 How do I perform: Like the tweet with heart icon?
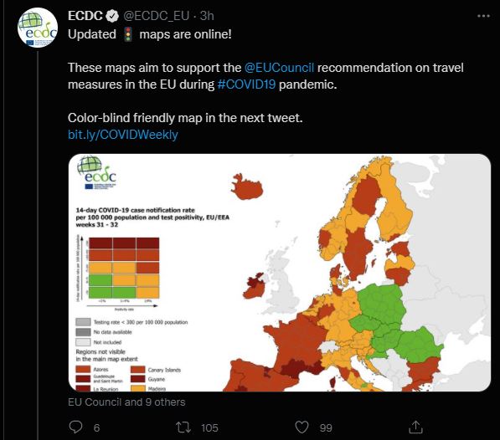[302, 427]
